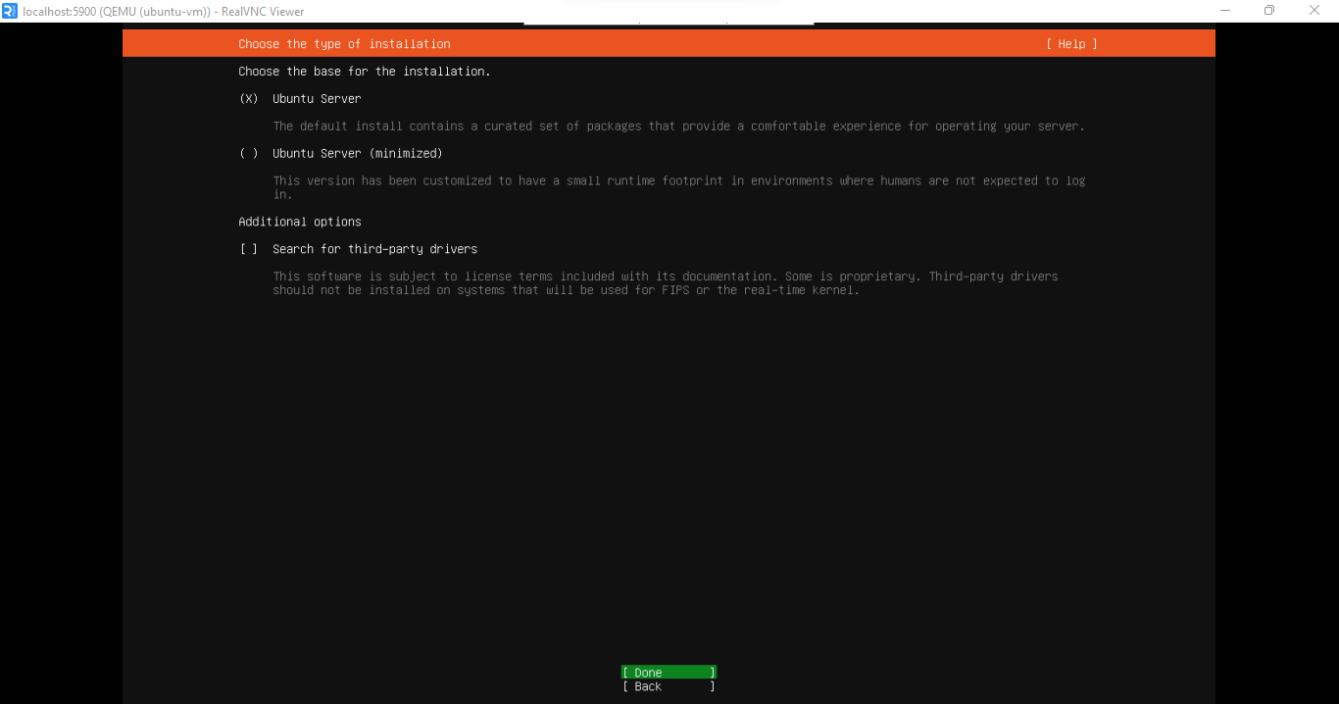The height and width of the screenshot is (704, 1339).
Task: Click the minimized version description text
Action: 678,188
